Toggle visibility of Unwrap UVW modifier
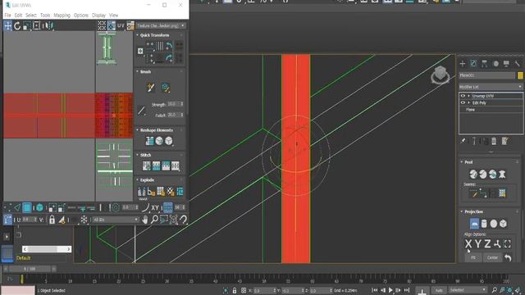The image size is (525, 295). tap(463, 96)
